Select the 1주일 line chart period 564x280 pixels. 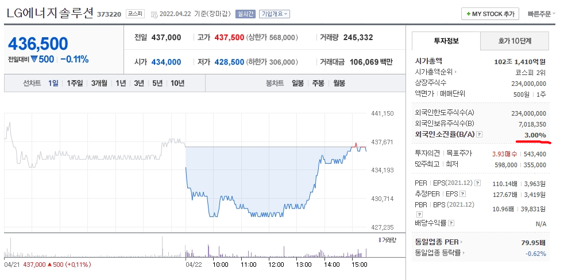pyautogui.click(x=75, y=83)
